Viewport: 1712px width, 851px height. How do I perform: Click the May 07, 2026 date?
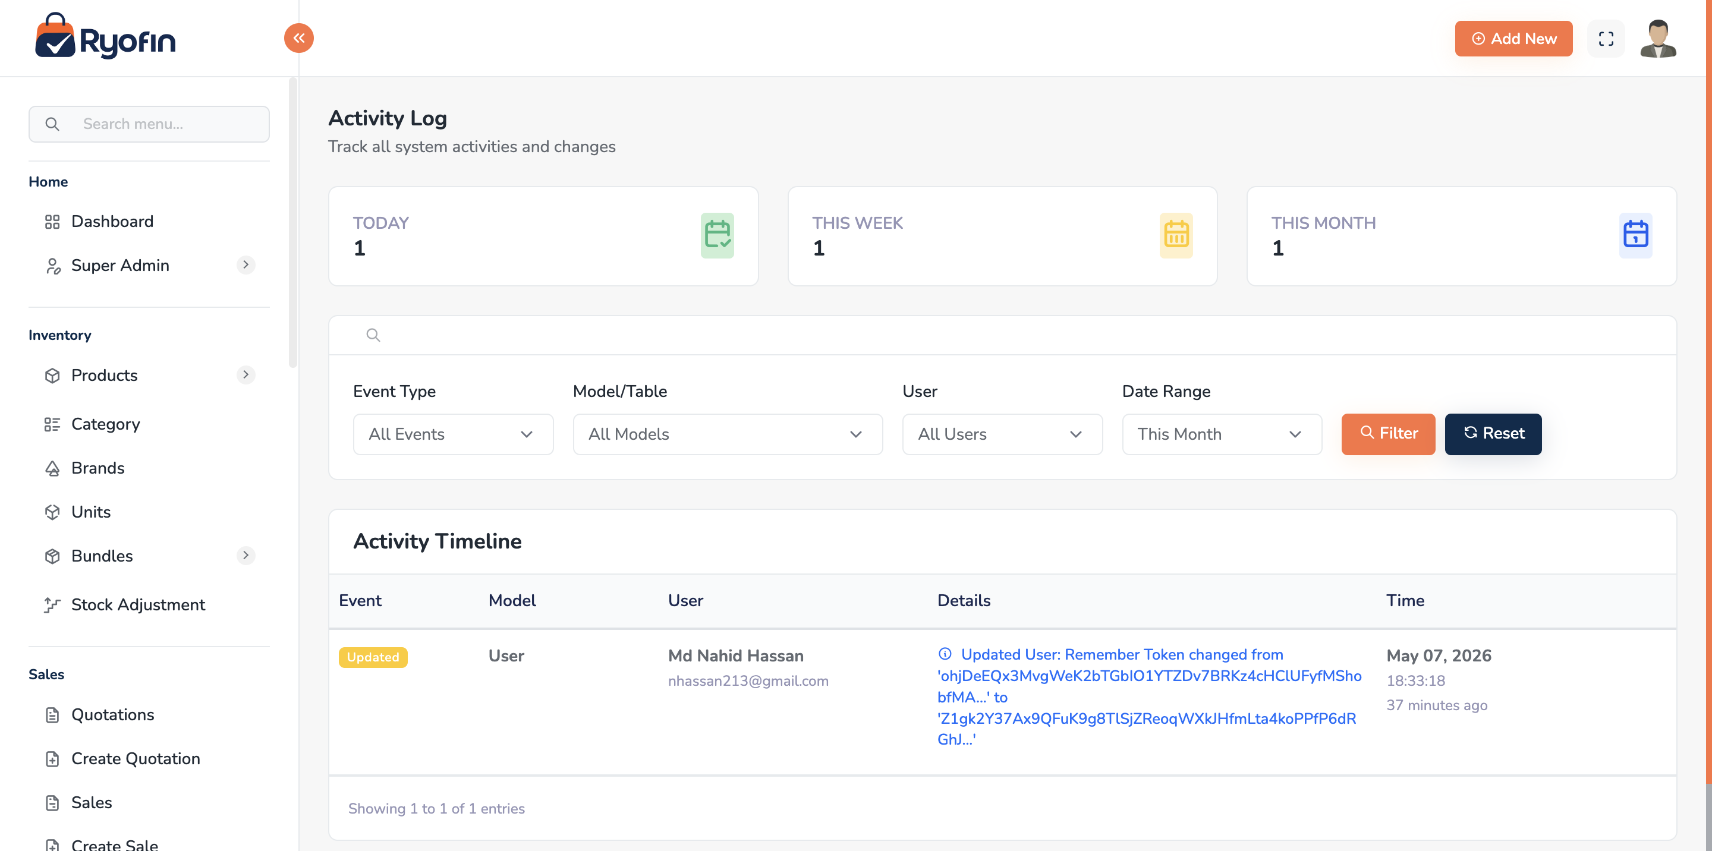(1438, 655)
